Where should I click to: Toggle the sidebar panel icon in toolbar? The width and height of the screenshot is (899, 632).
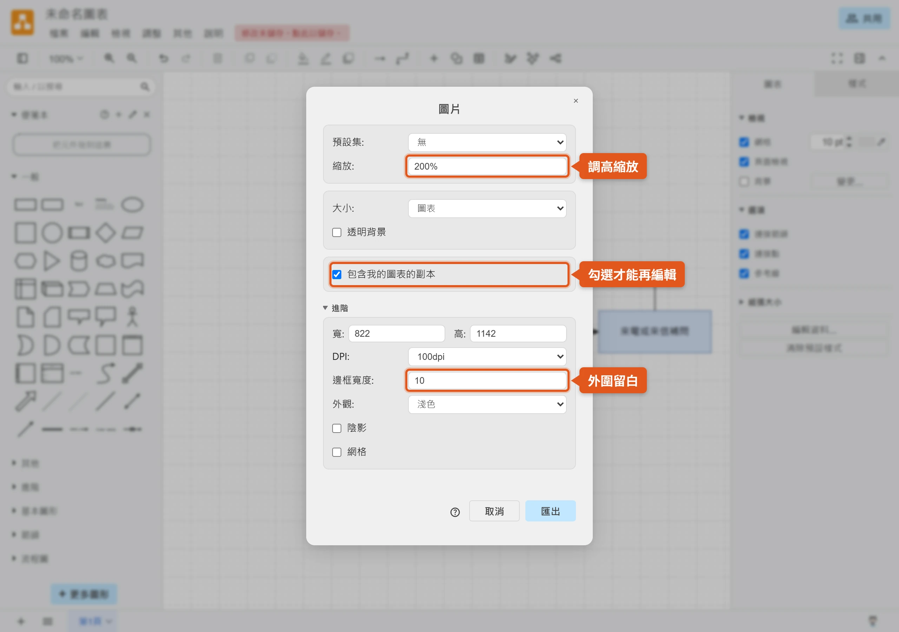(22, 59)
